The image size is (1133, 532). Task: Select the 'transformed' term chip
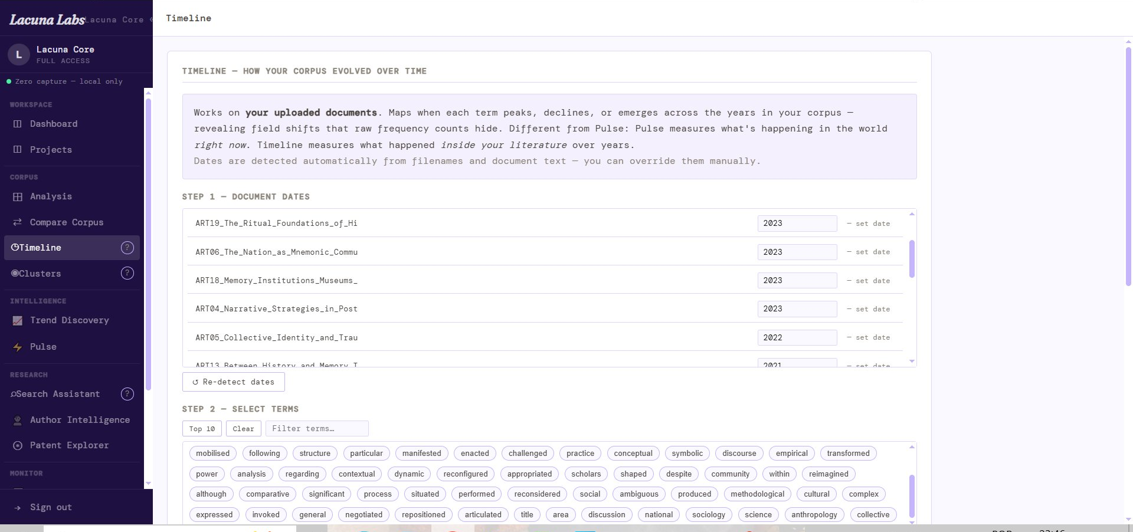[x=848, y=454]
